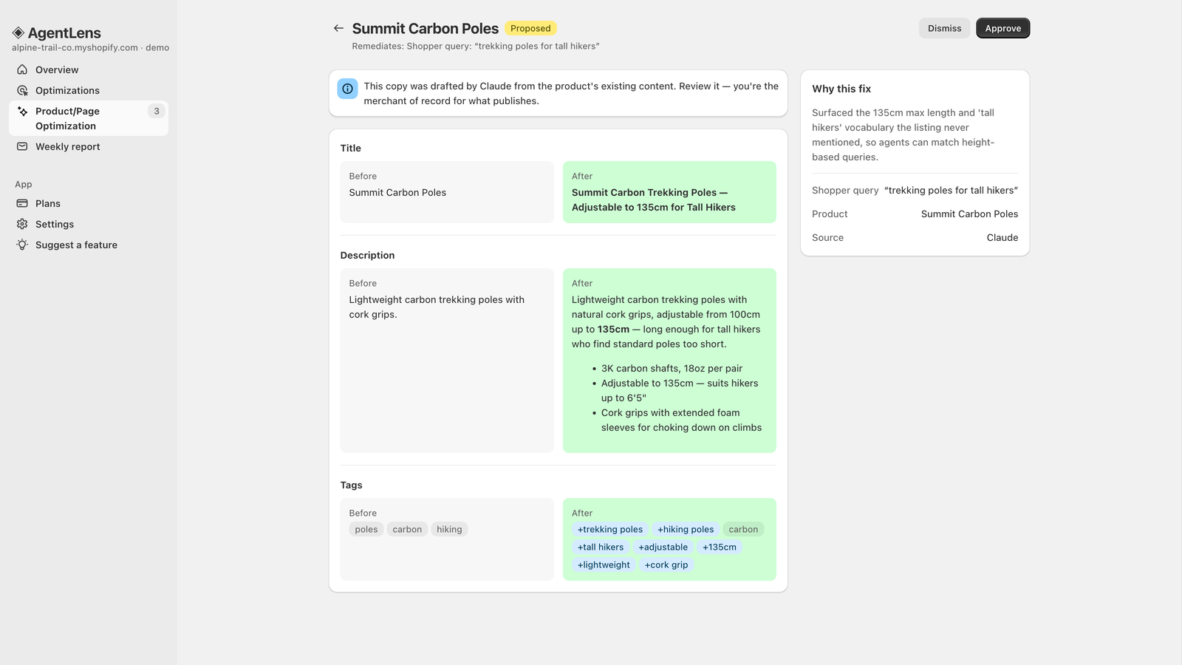This screenshot has height=665, width=1182.
Task: Approve the proposed fix
Action: point(1002,28)
